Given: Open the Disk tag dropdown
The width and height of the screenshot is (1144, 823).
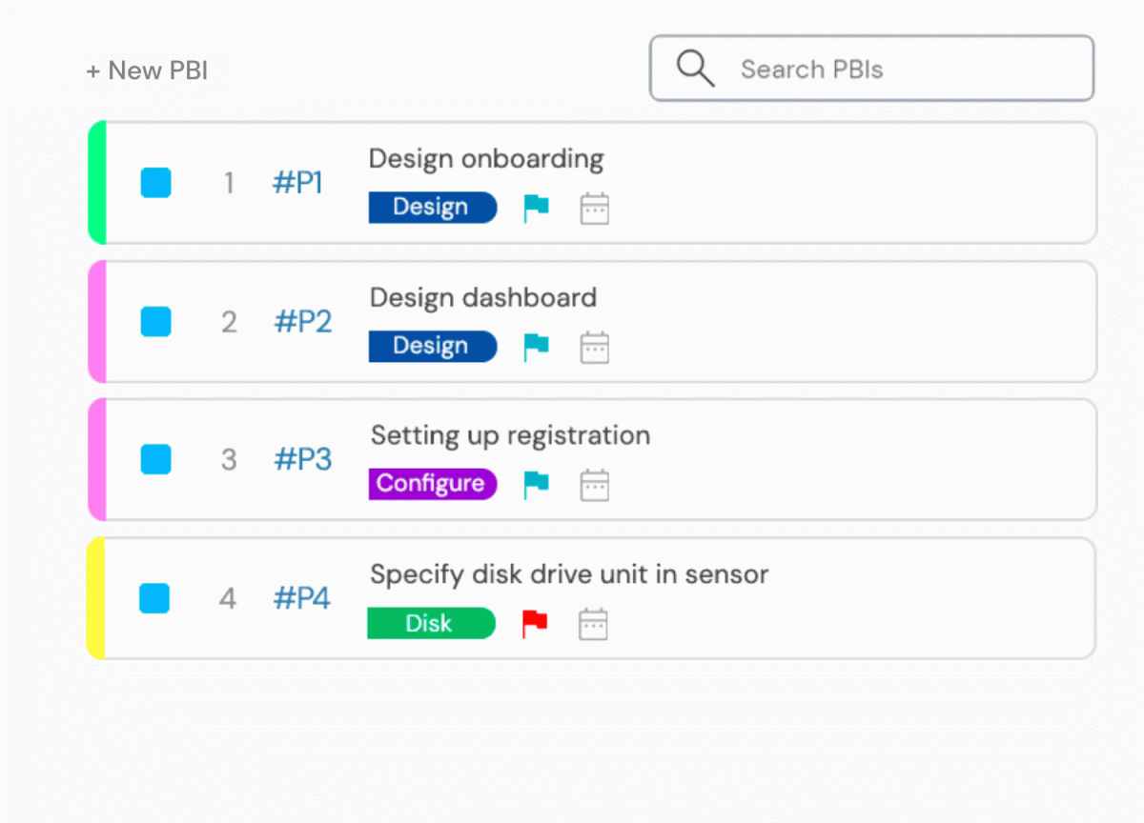Looking at the screenshot, I should [431, 623].
